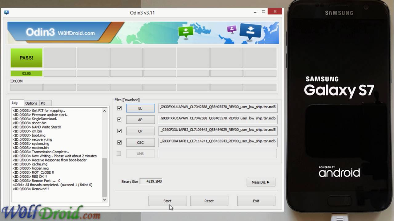The width and height of the screenshot is (394, 221).
Task: Uncheck the AP file checkbox
Action: click(x=119, y=119)
